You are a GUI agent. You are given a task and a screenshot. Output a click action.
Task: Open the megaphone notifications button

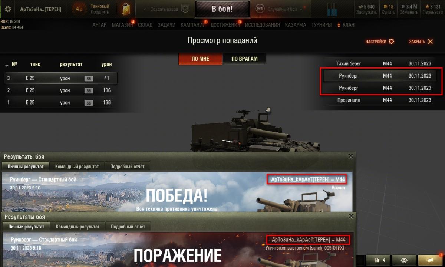pyautogui.click(x=430, y=260)
